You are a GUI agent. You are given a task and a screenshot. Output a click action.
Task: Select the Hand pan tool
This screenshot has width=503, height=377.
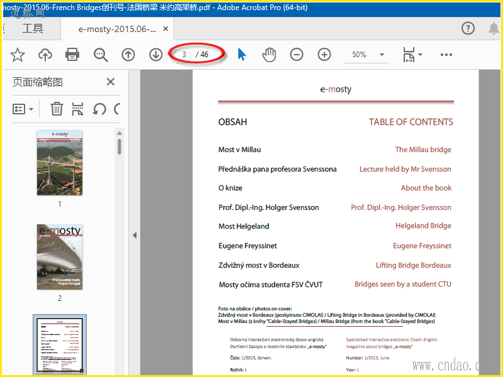(x=269, y=55)
